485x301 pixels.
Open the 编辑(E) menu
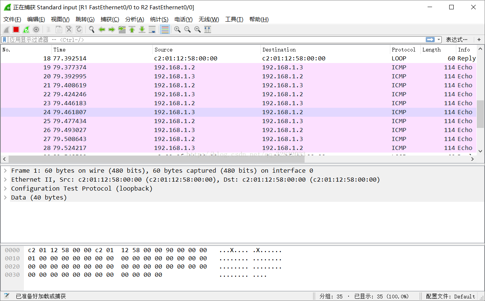click(x=36, y=19)
